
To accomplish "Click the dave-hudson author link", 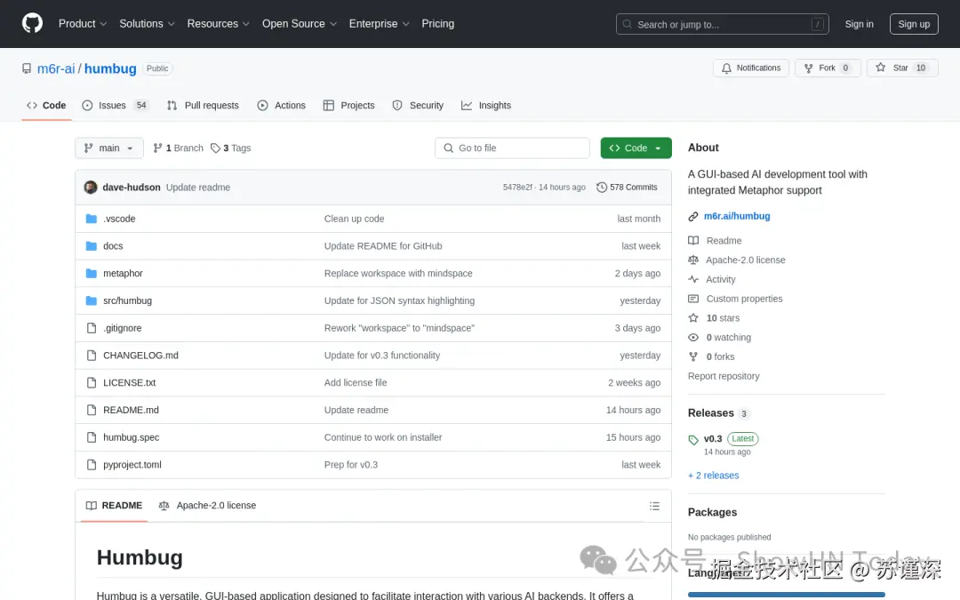I will [132, 188].
